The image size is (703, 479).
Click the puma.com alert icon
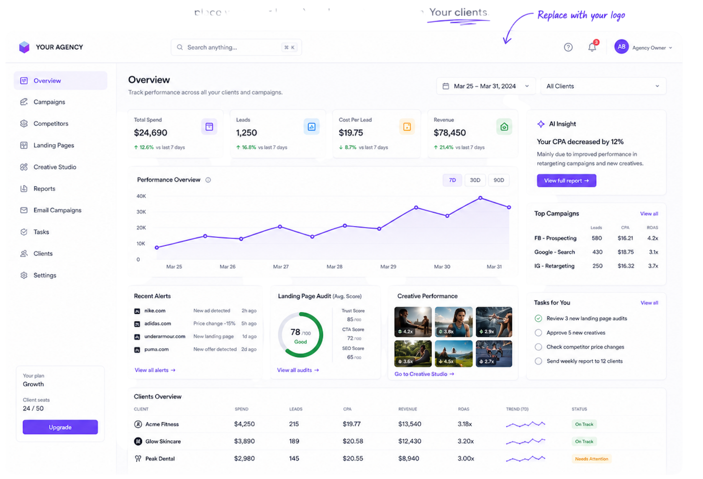point(137,350)
